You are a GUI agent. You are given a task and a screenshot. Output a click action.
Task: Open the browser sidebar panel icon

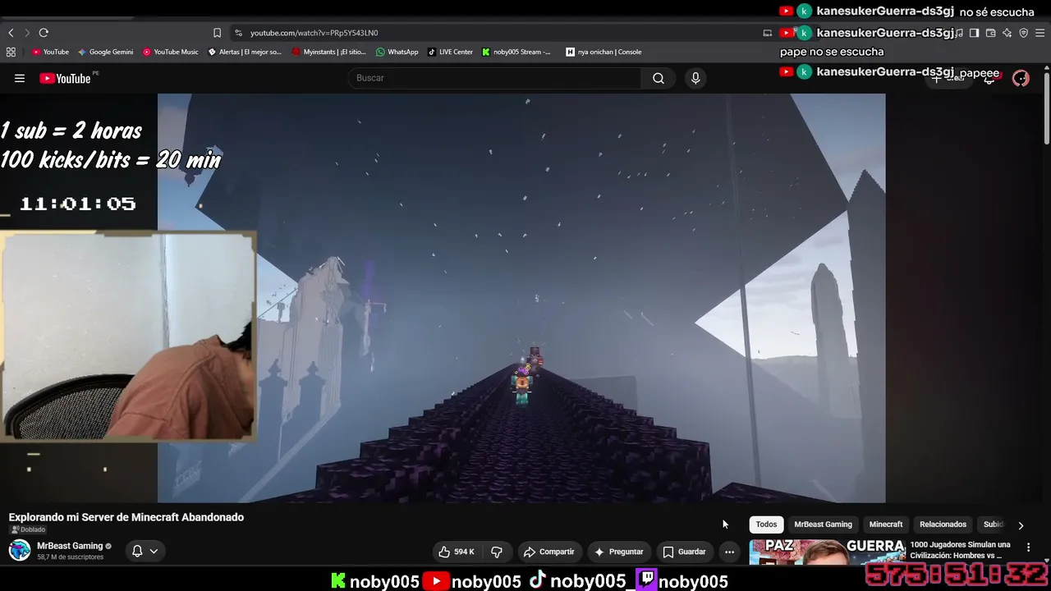tap(974, 33)
